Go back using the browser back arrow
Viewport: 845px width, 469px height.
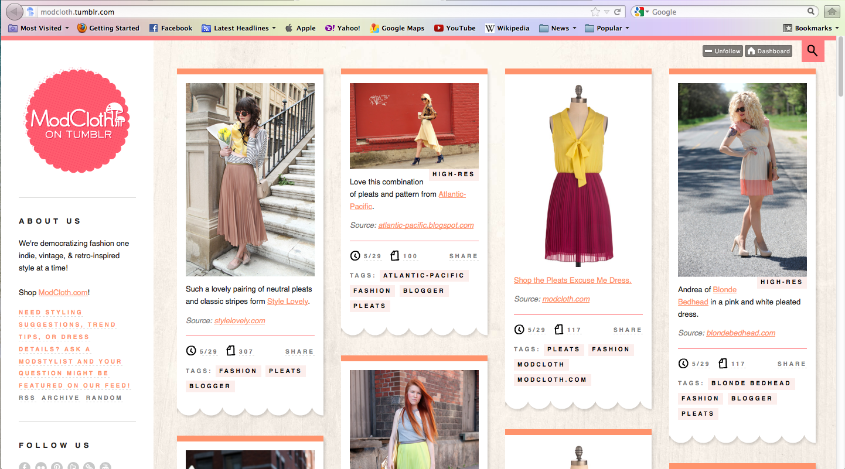15,12
